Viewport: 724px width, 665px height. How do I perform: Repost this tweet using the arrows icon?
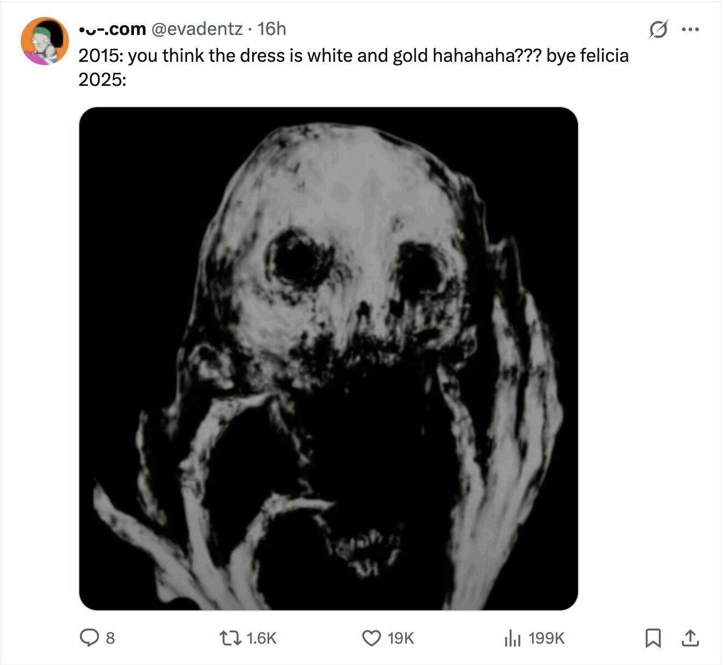tap(227, 638)
